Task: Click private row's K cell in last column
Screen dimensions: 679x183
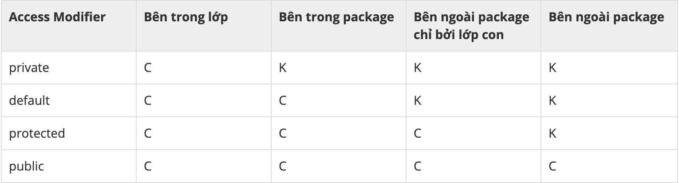Action: 552,68
